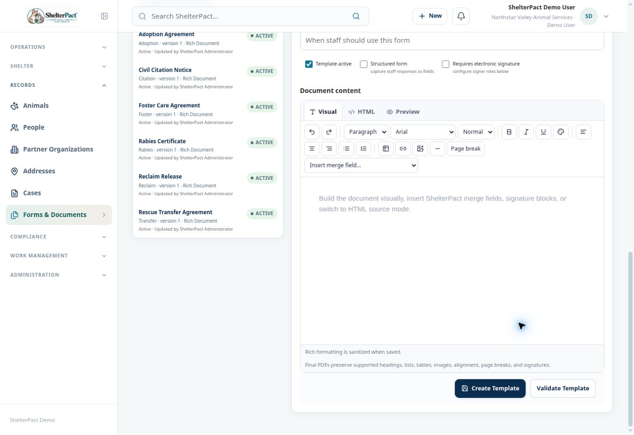Toggle italic formatting

(526, 132)
